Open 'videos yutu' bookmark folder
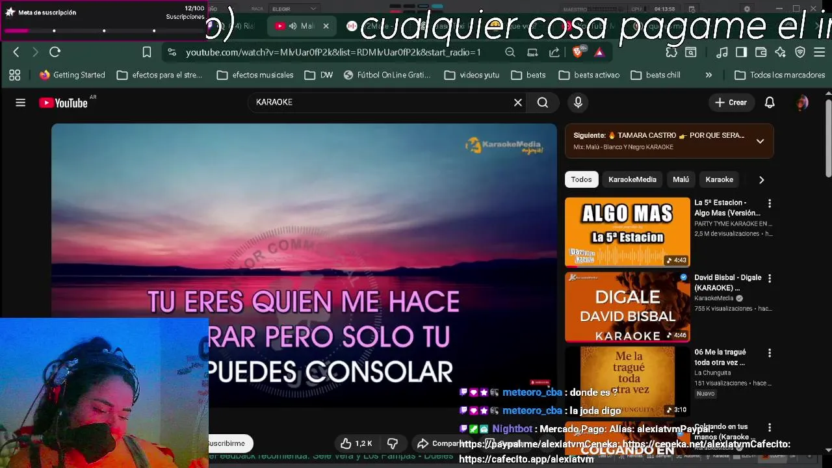The height and width of the screenshot is (468, 832). pyautogui.click(x=473, y=75)
